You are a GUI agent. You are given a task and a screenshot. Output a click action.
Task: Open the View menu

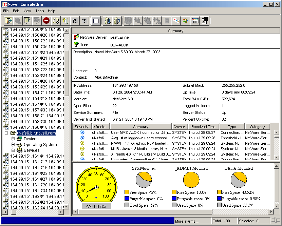coord(27,11)
